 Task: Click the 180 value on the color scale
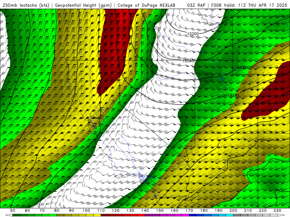pos(204,210)
